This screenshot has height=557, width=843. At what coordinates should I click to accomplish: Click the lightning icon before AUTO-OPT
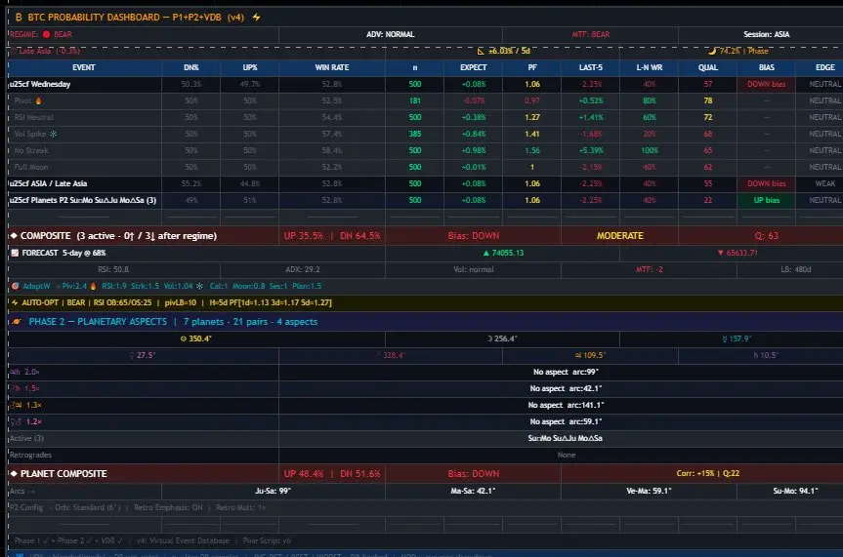pyautogui.click(x=15, y=303)
